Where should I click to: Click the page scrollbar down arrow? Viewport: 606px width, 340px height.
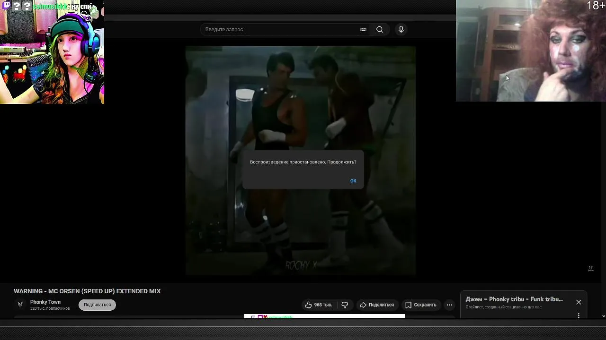coord(603,316)
